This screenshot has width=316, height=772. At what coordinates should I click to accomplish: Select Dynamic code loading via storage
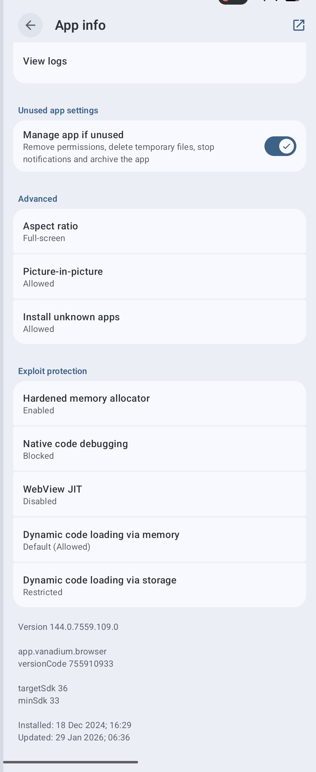(x=160, y=586)
